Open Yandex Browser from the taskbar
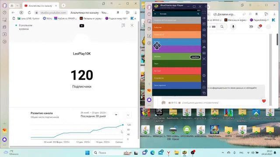This screenshot has width=280, height=157. point(168,153)
